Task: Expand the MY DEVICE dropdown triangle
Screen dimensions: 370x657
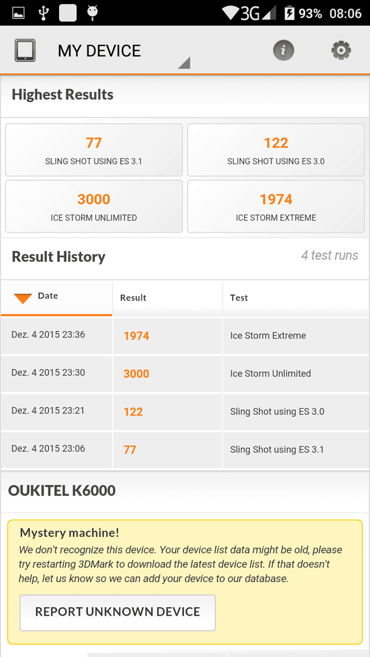Action: coord(184,63)
